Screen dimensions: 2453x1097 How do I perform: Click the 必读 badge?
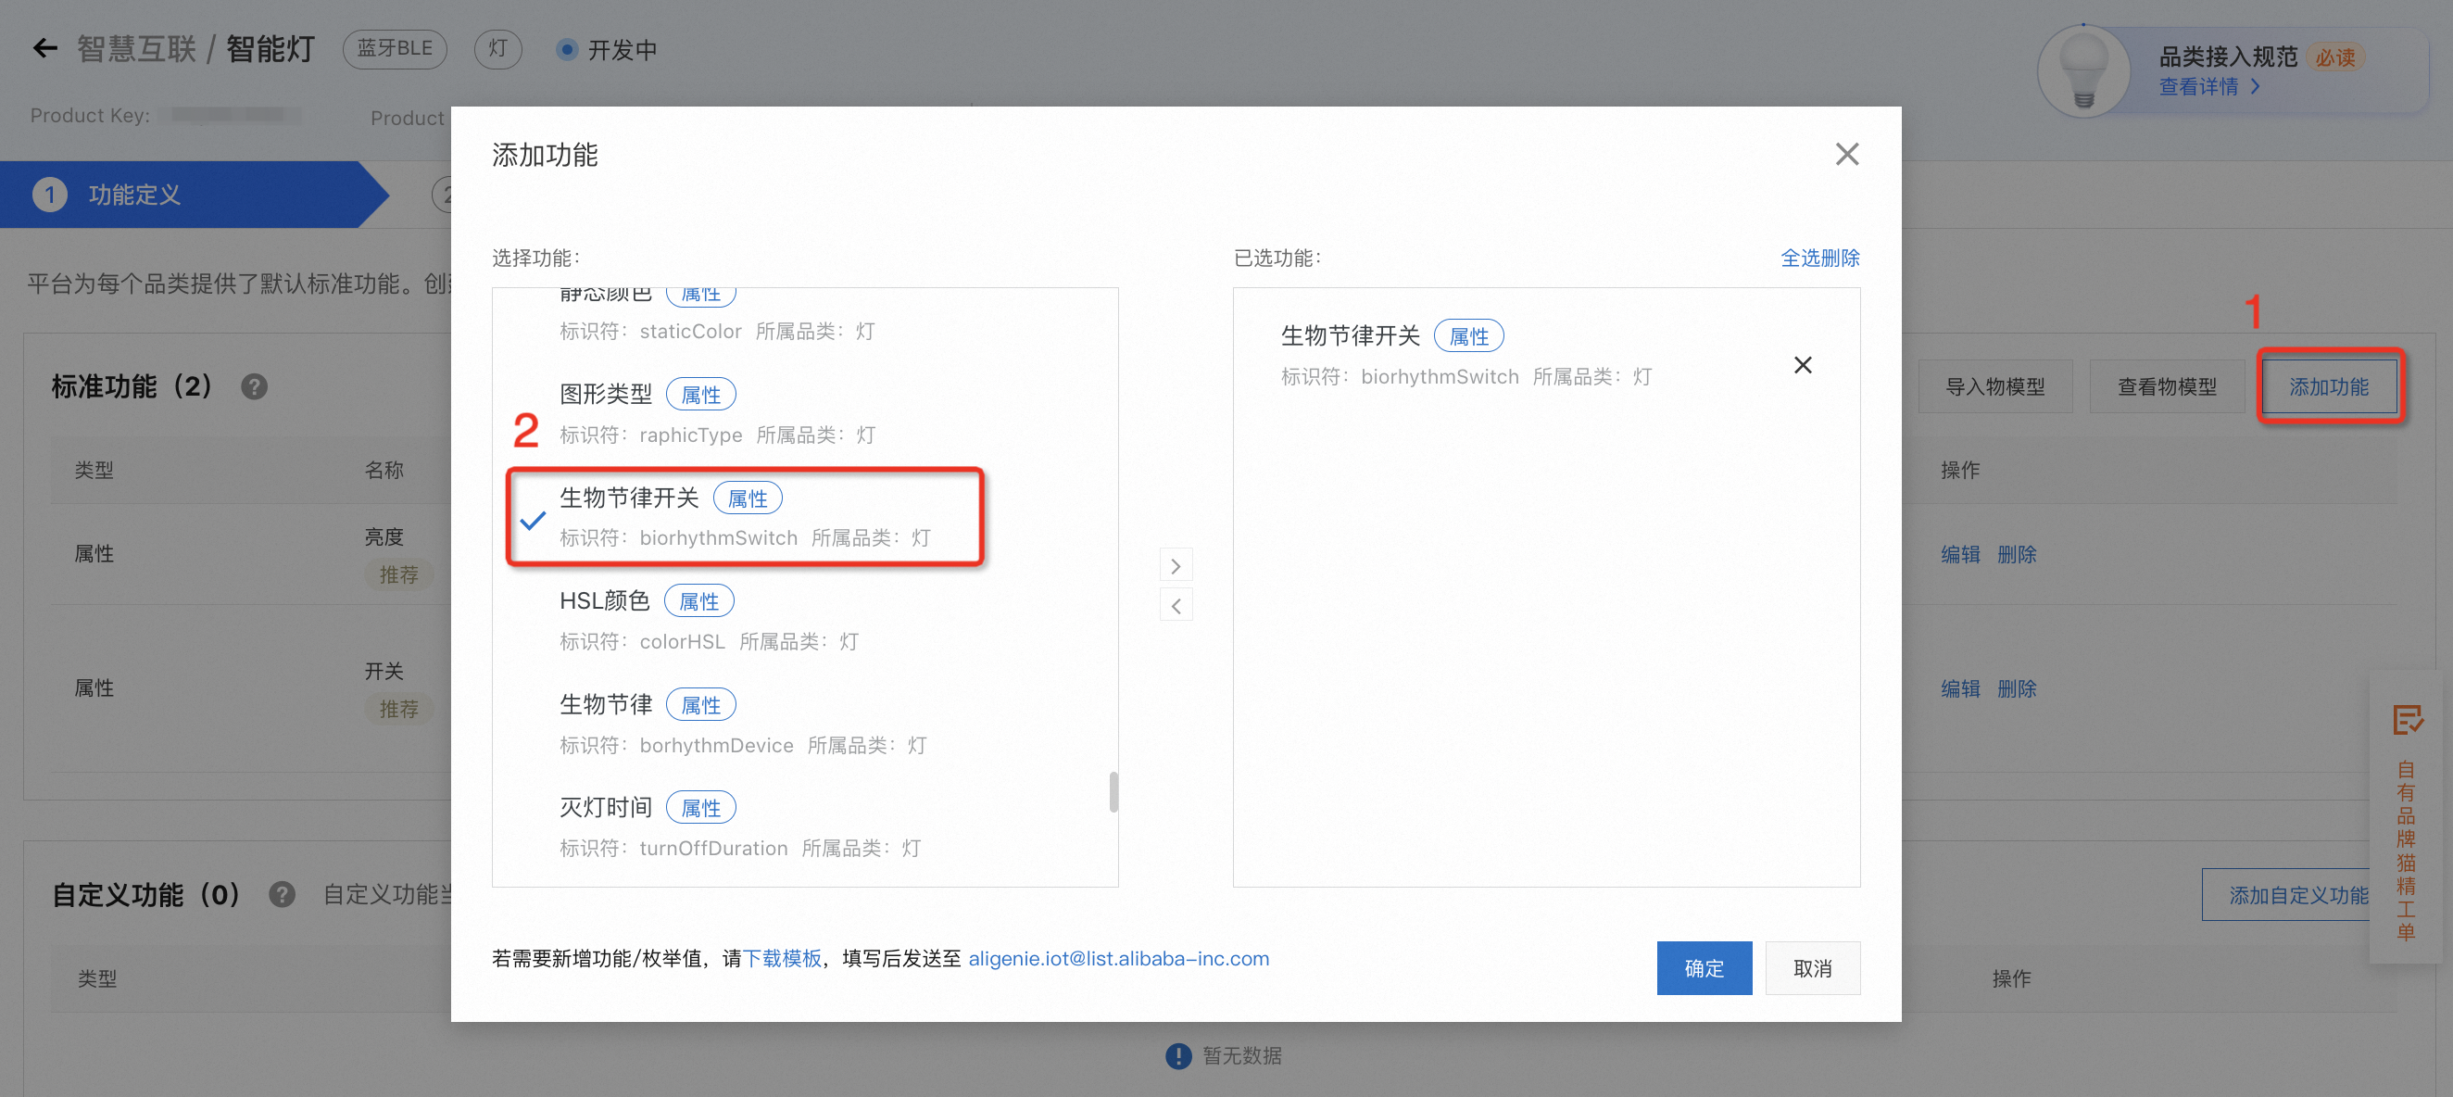(2335, 57)
